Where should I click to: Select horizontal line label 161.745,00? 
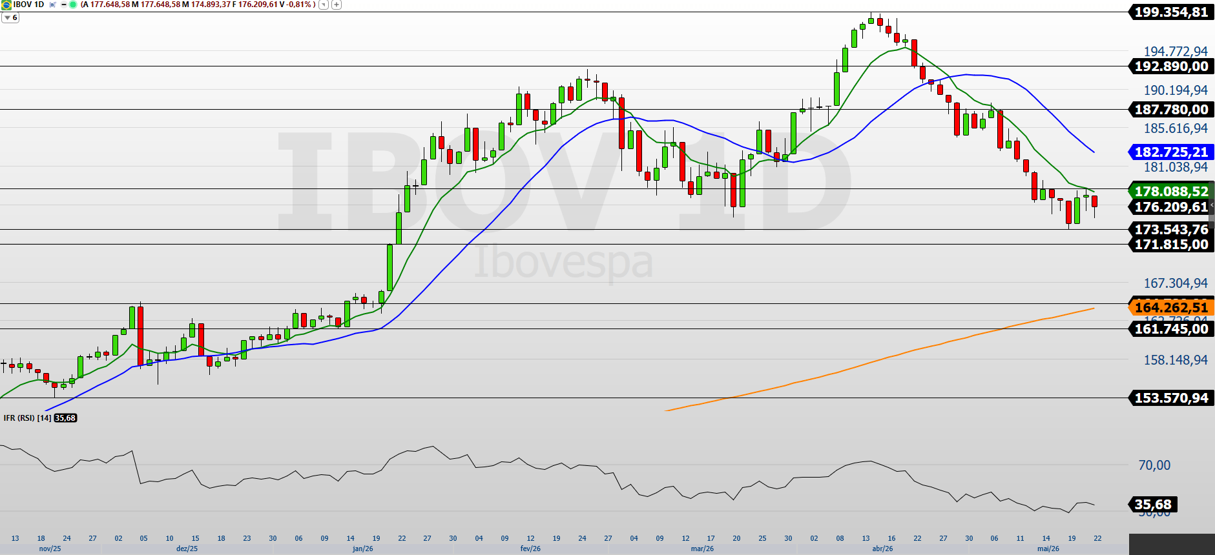pyautogui.click(x=1171, y=329)
